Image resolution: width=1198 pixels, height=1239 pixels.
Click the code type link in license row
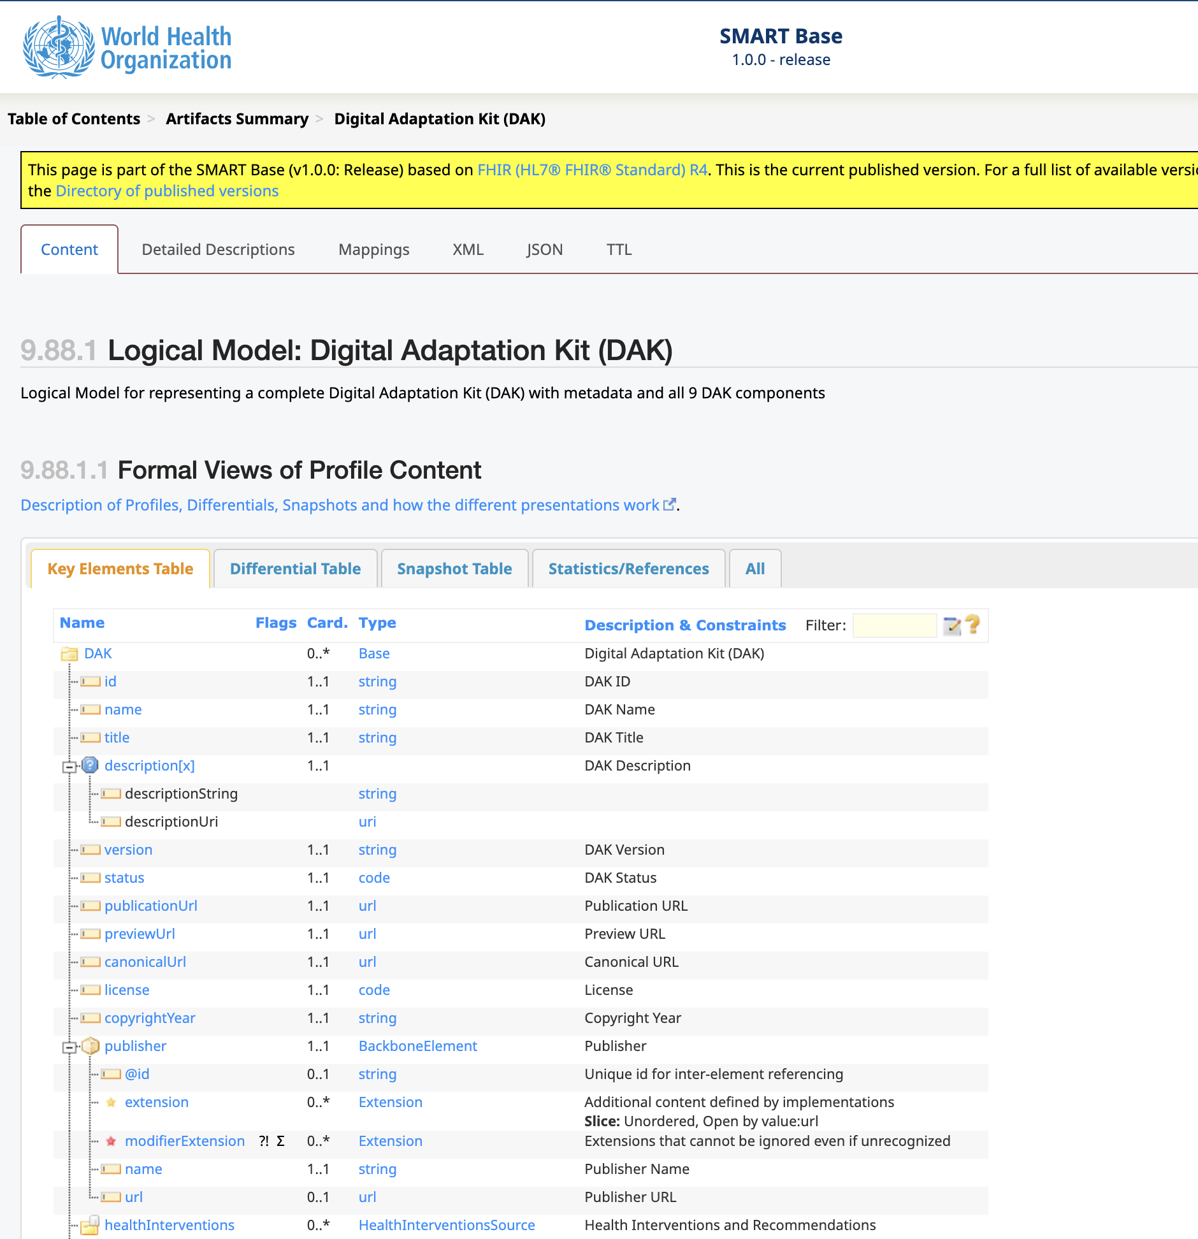tap(374, 990)
